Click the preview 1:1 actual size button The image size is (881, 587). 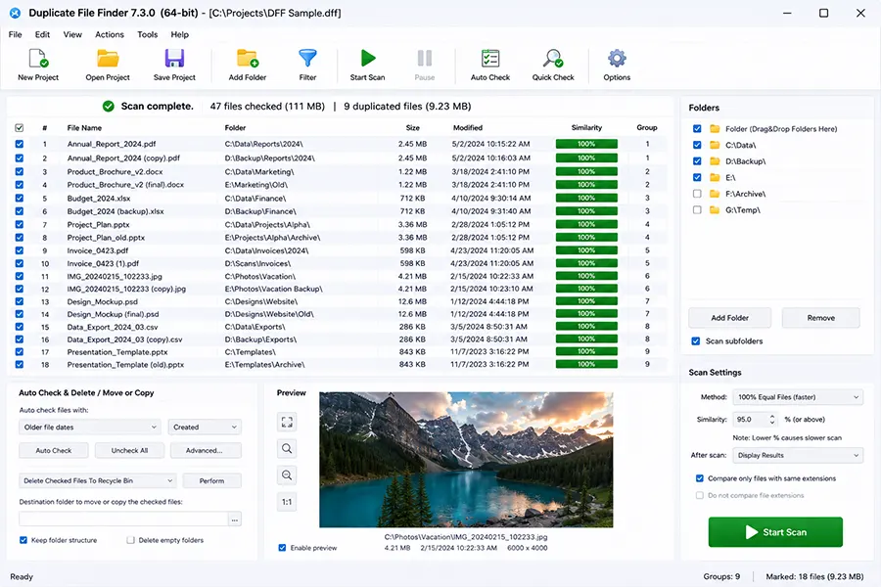[x=287, y=502]
